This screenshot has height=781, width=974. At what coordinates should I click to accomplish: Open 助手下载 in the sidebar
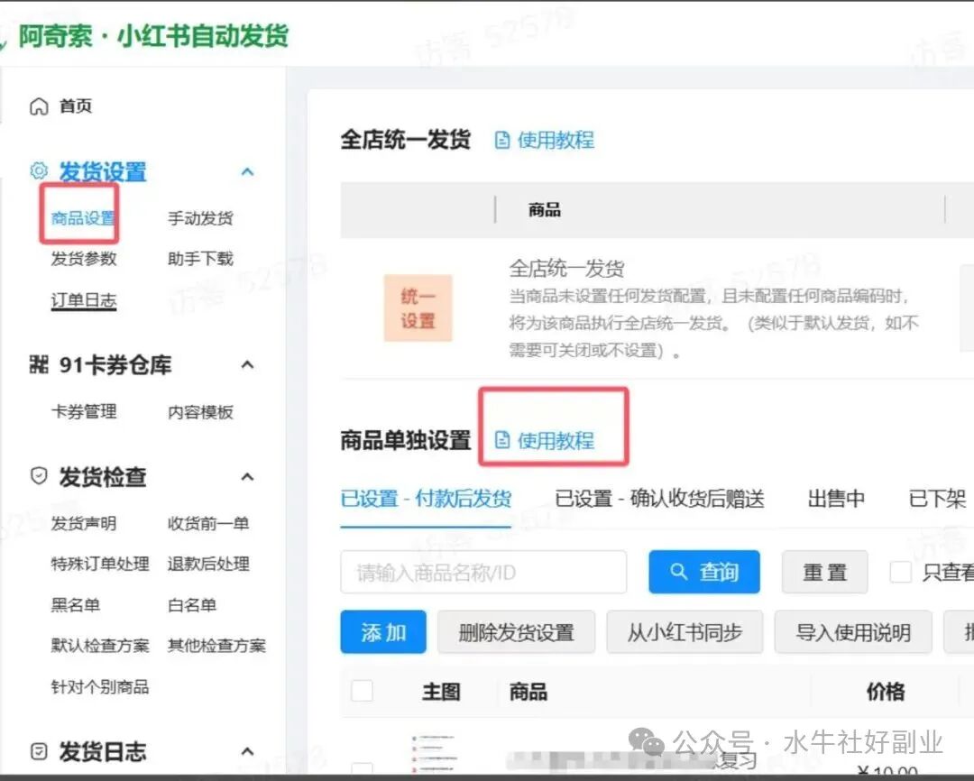click(x=200, y=259)
